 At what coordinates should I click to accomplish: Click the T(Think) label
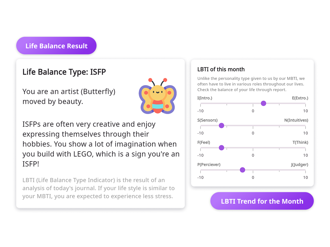click(x=301, y=142)
